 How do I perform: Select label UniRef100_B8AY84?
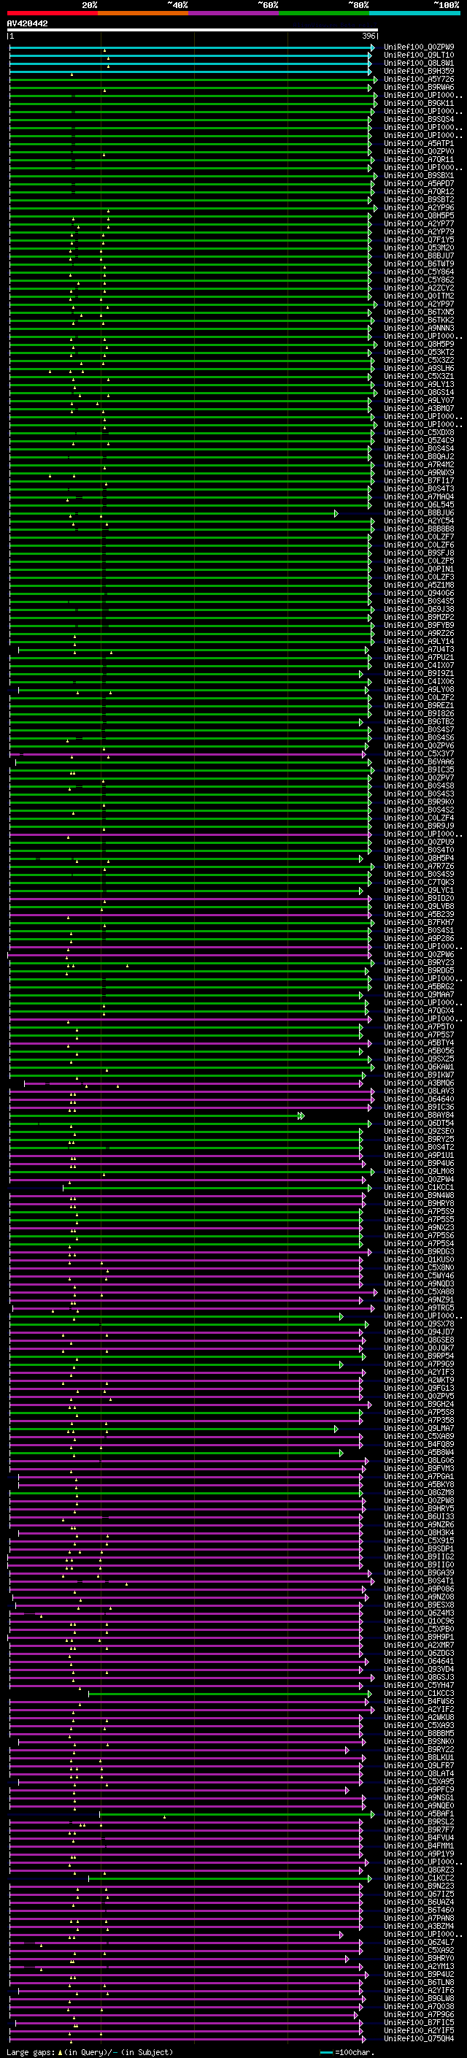pos(418,1116)
